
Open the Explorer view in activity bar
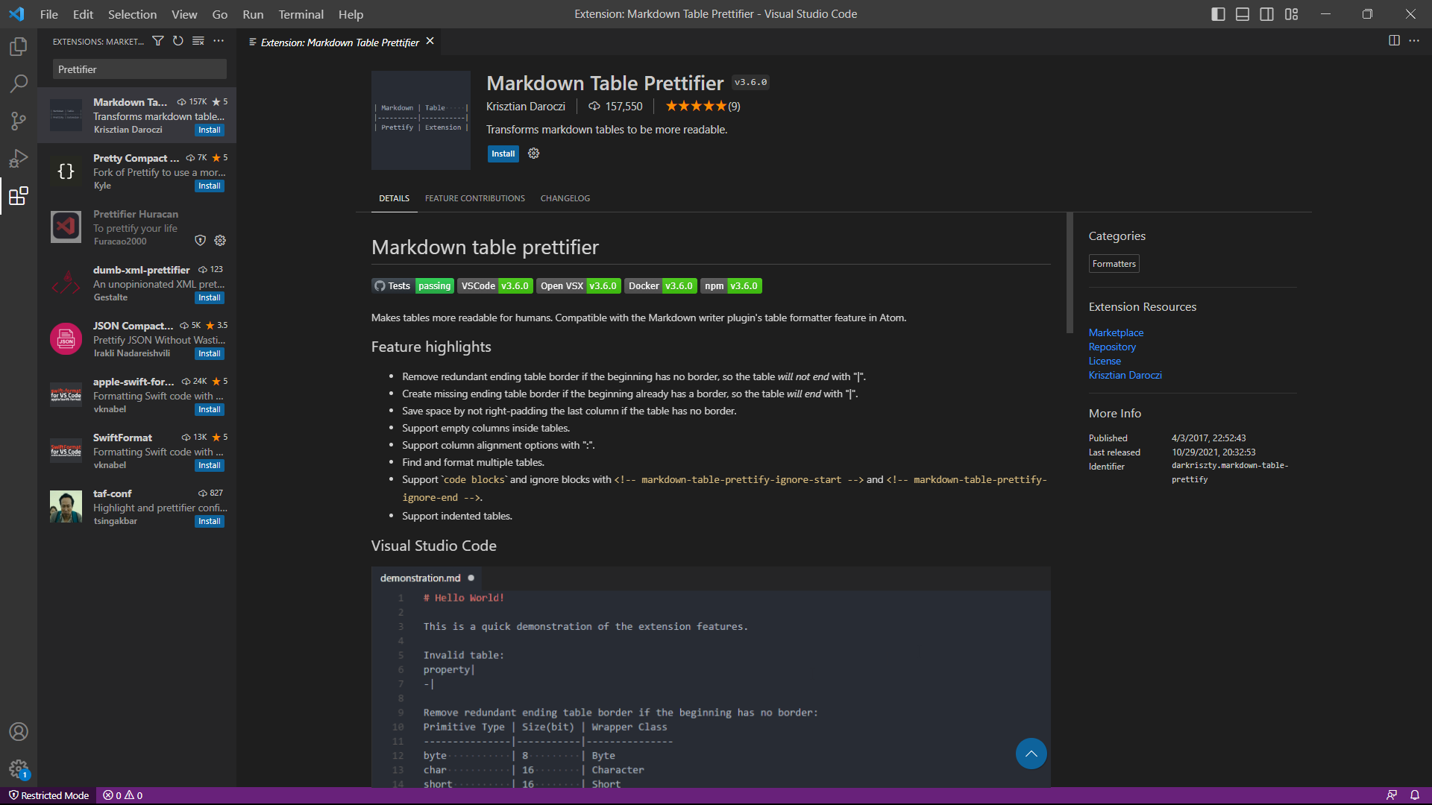[19, 46]
